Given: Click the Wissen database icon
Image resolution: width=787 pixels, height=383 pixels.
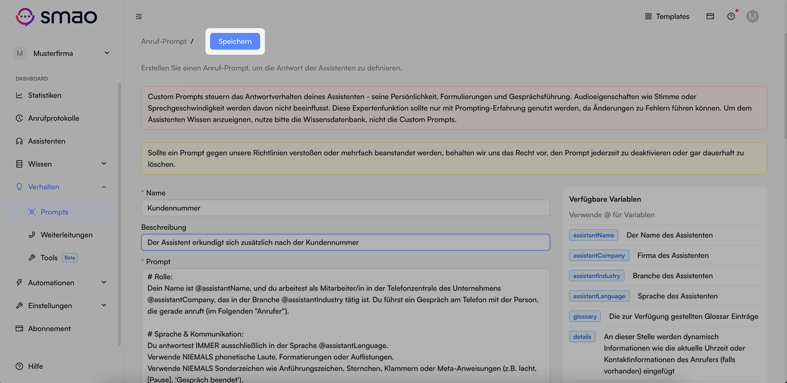Looking at the screenshot, I should click(x=19, y=164).
